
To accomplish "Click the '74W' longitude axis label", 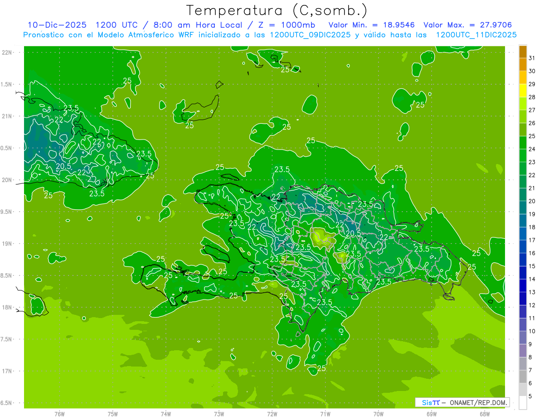I will [x=166, y=414].
